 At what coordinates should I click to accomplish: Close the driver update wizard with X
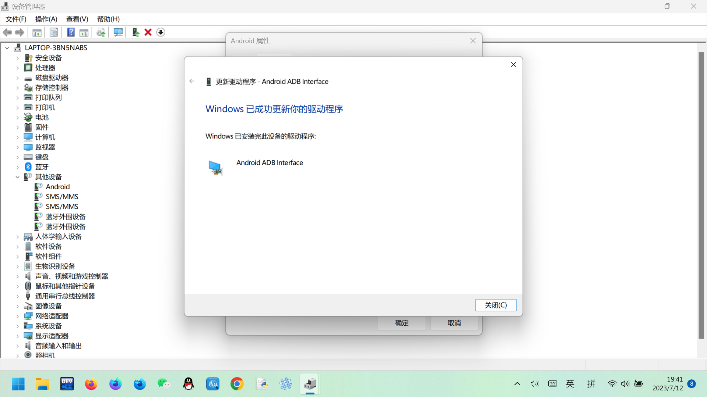(513, 65)
